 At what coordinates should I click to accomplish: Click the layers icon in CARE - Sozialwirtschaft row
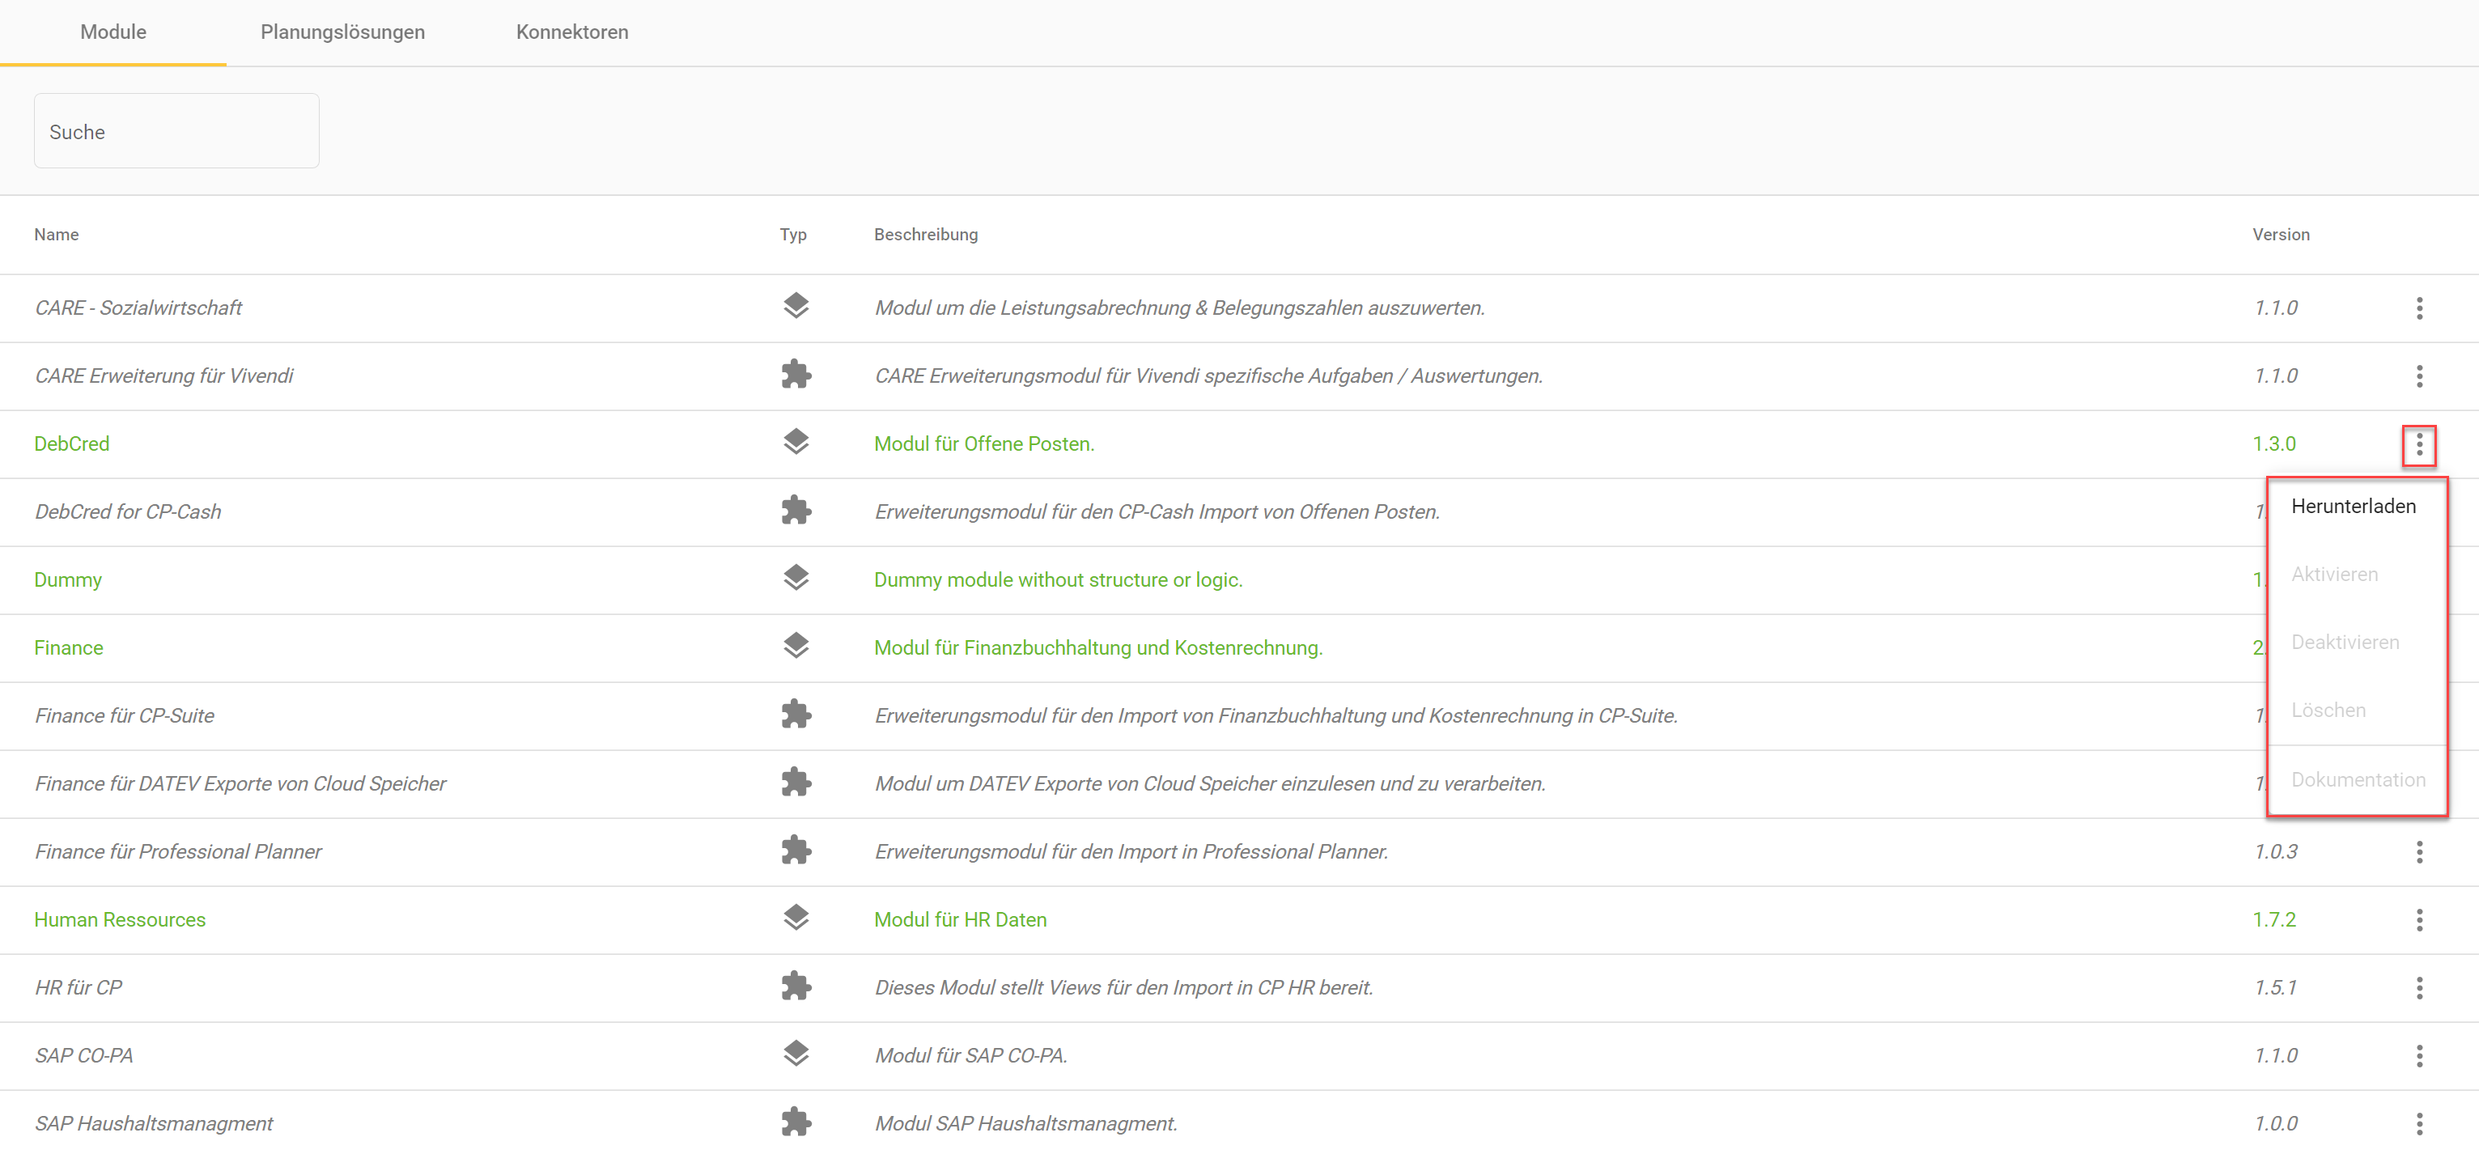(x=795, y=306)
